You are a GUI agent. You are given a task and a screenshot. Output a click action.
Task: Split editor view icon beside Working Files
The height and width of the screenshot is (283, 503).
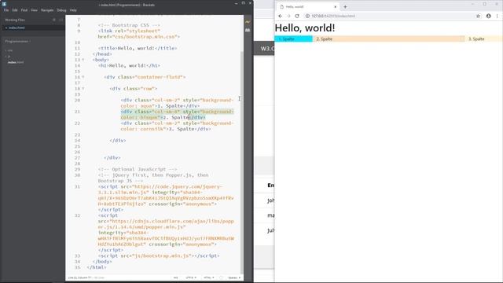61,20
